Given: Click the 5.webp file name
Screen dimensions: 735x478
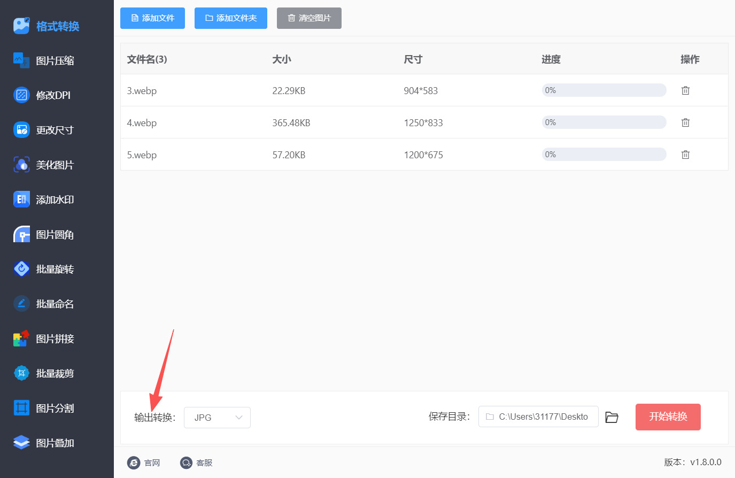Looking at the screenshot, I should click(x=142, y=155).
